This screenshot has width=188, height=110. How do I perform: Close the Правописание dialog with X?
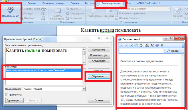[x=107, y=38]
